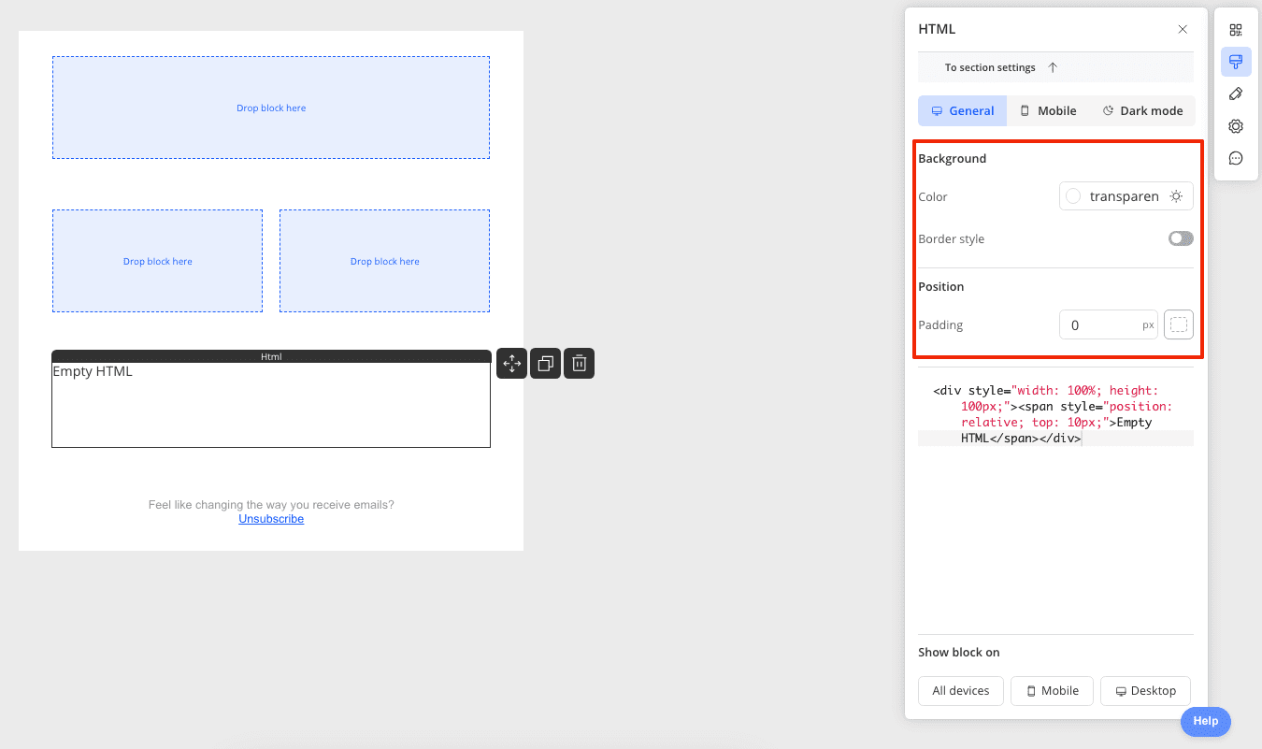This screenshot has width=1262, height=749.
Task: Select the left half-width drop block area
Action: click(x=157, y=261)
